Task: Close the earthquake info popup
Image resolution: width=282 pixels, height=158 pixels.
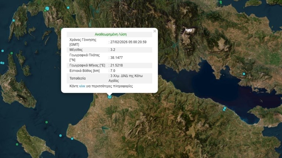Action: (154, 31)
